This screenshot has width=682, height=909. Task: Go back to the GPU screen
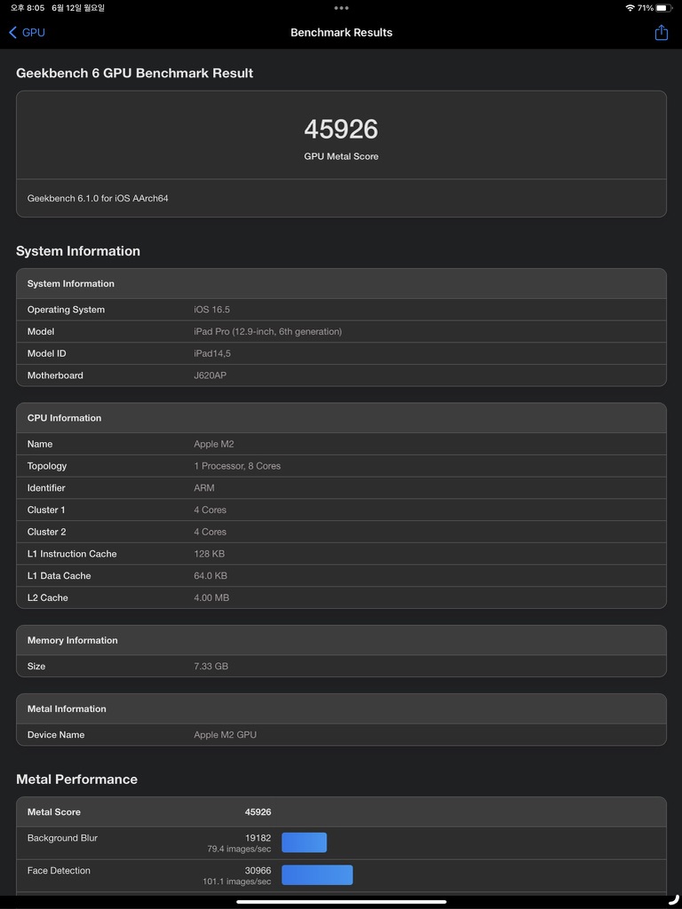click(x=27, y=33)
